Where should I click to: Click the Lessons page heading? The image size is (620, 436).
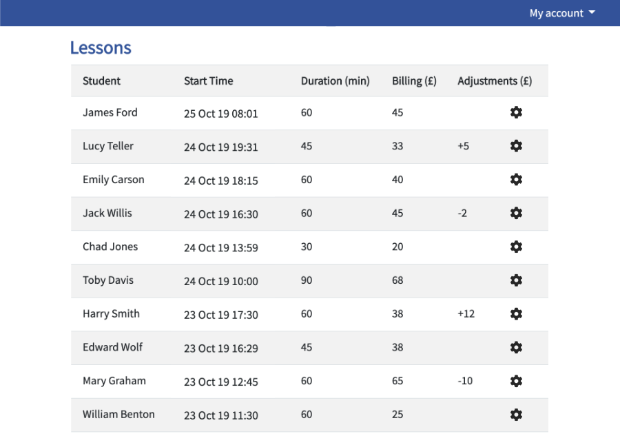tap(101, 48)
